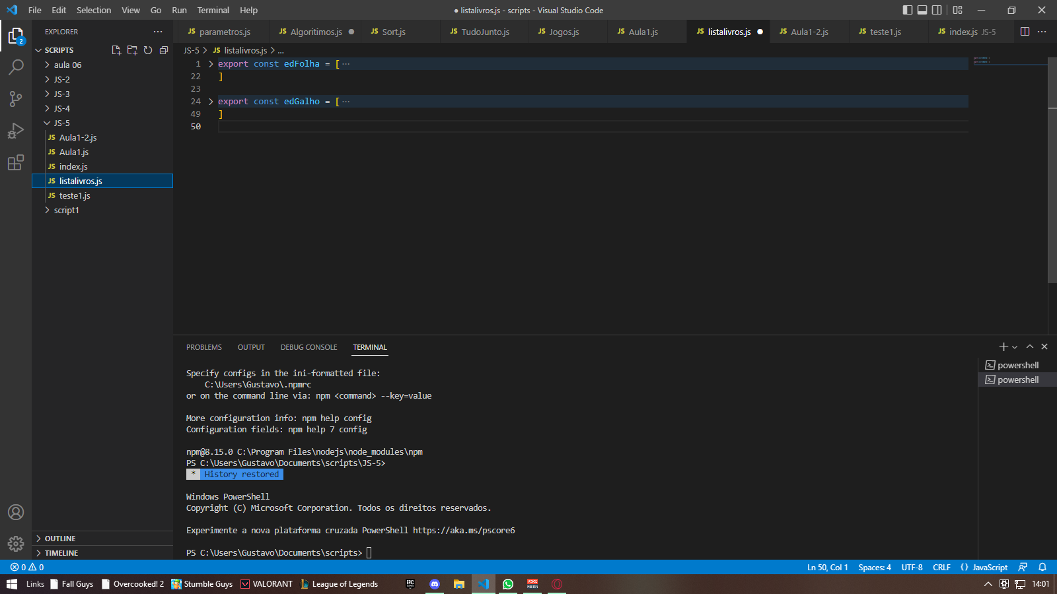Switch to the PROBLEMS panel tab

(x=203, y=347)
